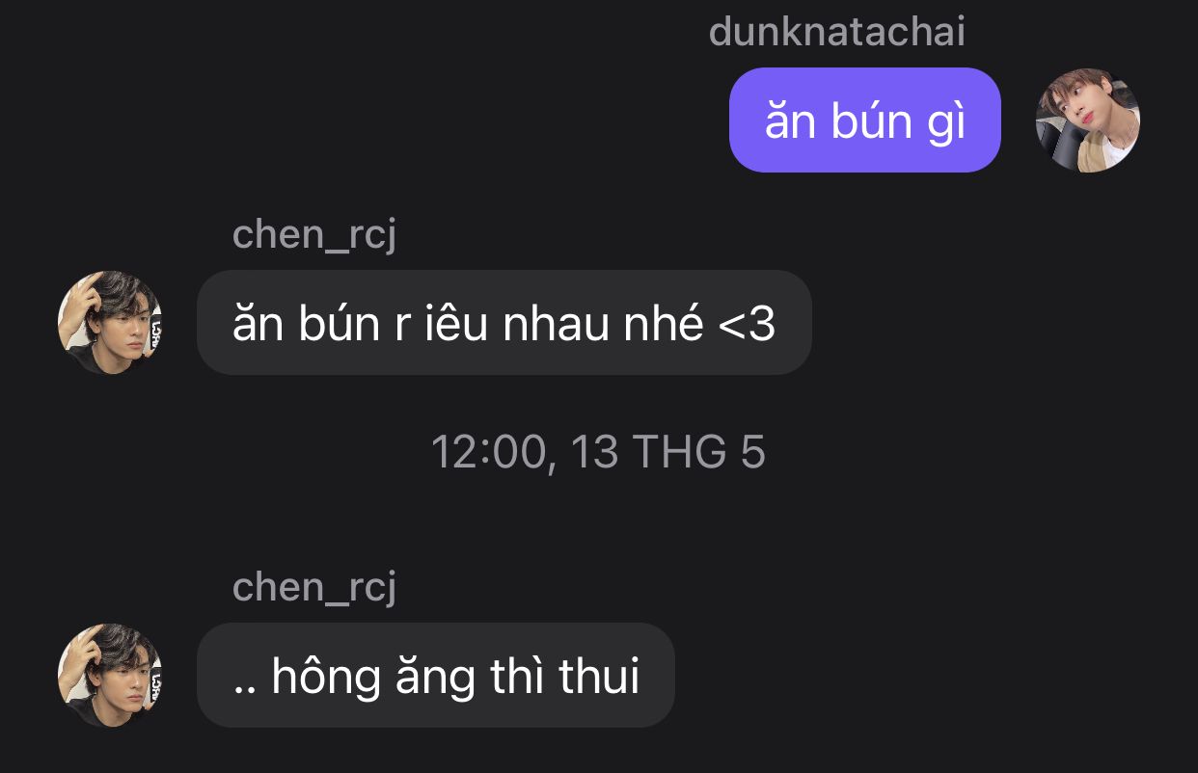Screen dimensions: 1198x773
Task: Open dunknatachai's profile picture
Action: coord(1088,120)
